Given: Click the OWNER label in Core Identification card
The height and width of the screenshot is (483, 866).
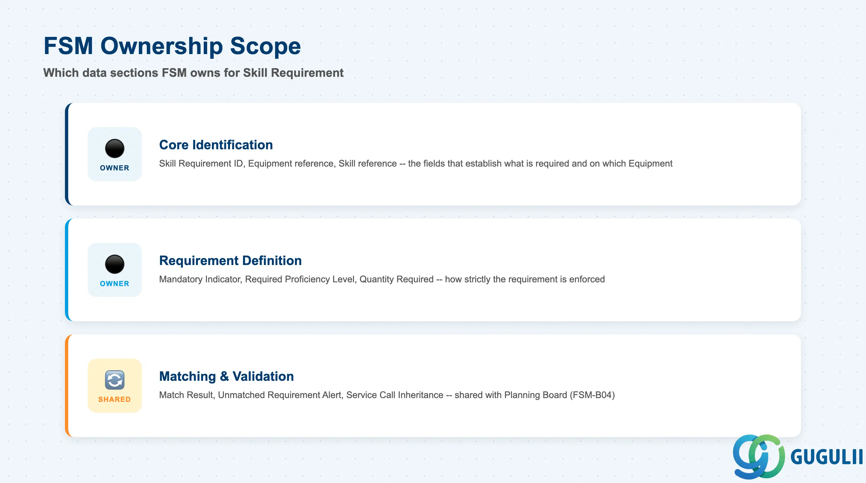Looking at the screenshot, I should point(115,168).
